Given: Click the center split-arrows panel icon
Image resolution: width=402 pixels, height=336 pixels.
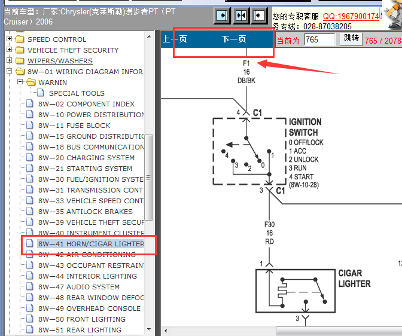Looking at the screenshot, I should [241, 16].
